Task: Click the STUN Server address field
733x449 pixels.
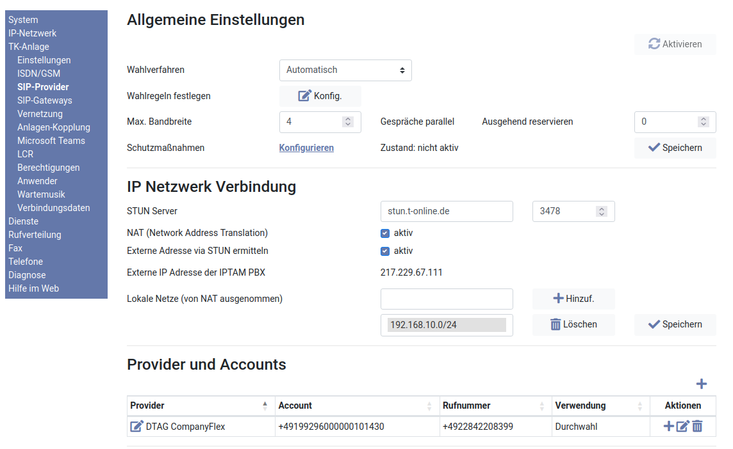Action: click(x=447, y=211)
